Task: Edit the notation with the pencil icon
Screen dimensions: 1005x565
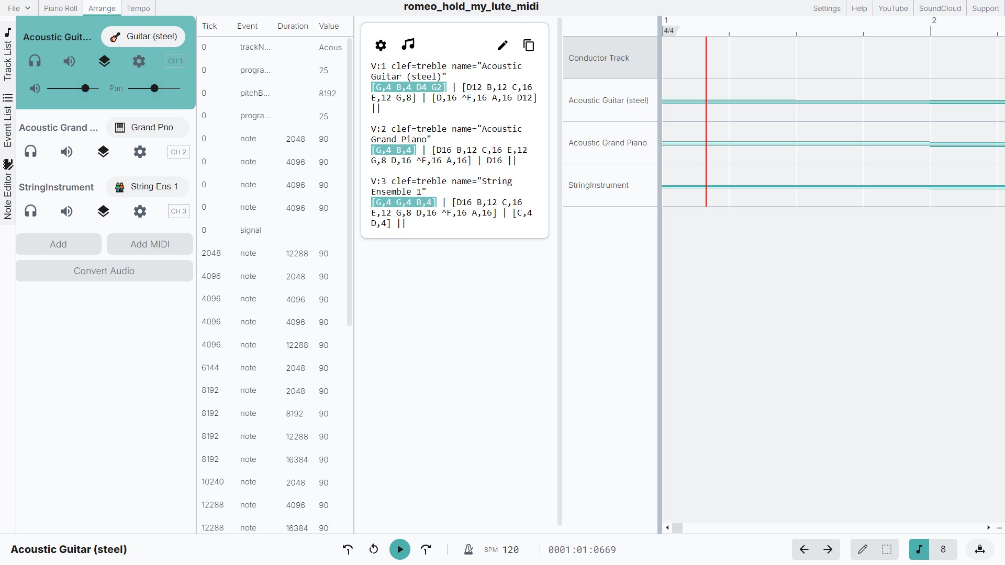Action: [502, 45]
